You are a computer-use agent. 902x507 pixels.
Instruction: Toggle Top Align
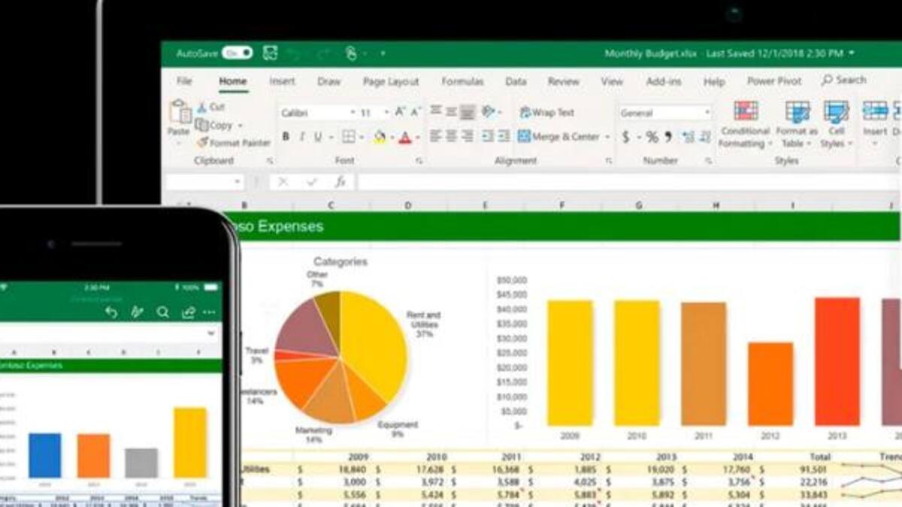[x=435, y=111]
